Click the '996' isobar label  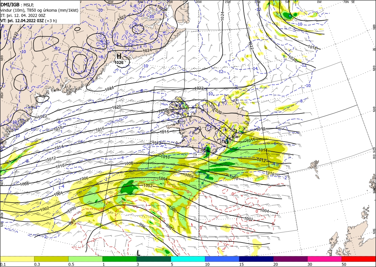(142, 225)
